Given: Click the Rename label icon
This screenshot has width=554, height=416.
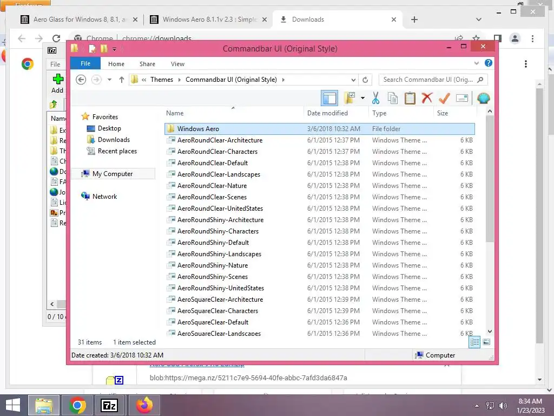Looking at the screenshot, I should coord(462,98).
